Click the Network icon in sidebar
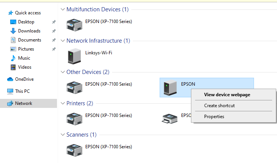277x163 pixels. coord(10,103)
